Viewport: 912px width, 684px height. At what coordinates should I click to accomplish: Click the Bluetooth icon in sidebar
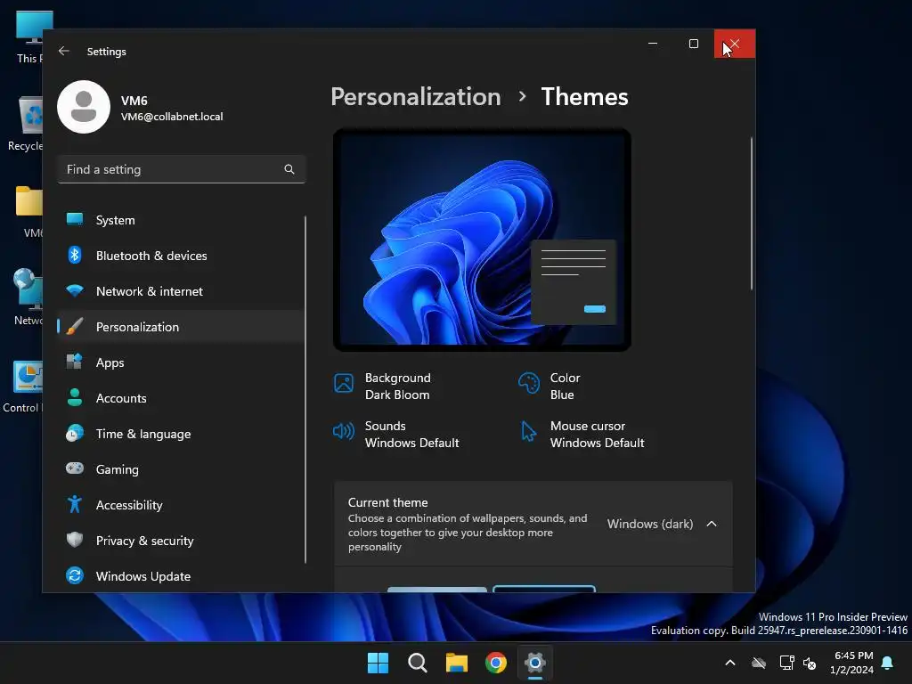coord(75,255)
